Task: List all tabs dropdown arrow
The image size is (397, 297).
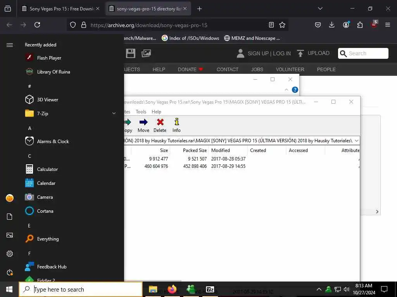Action: (320, 9)
